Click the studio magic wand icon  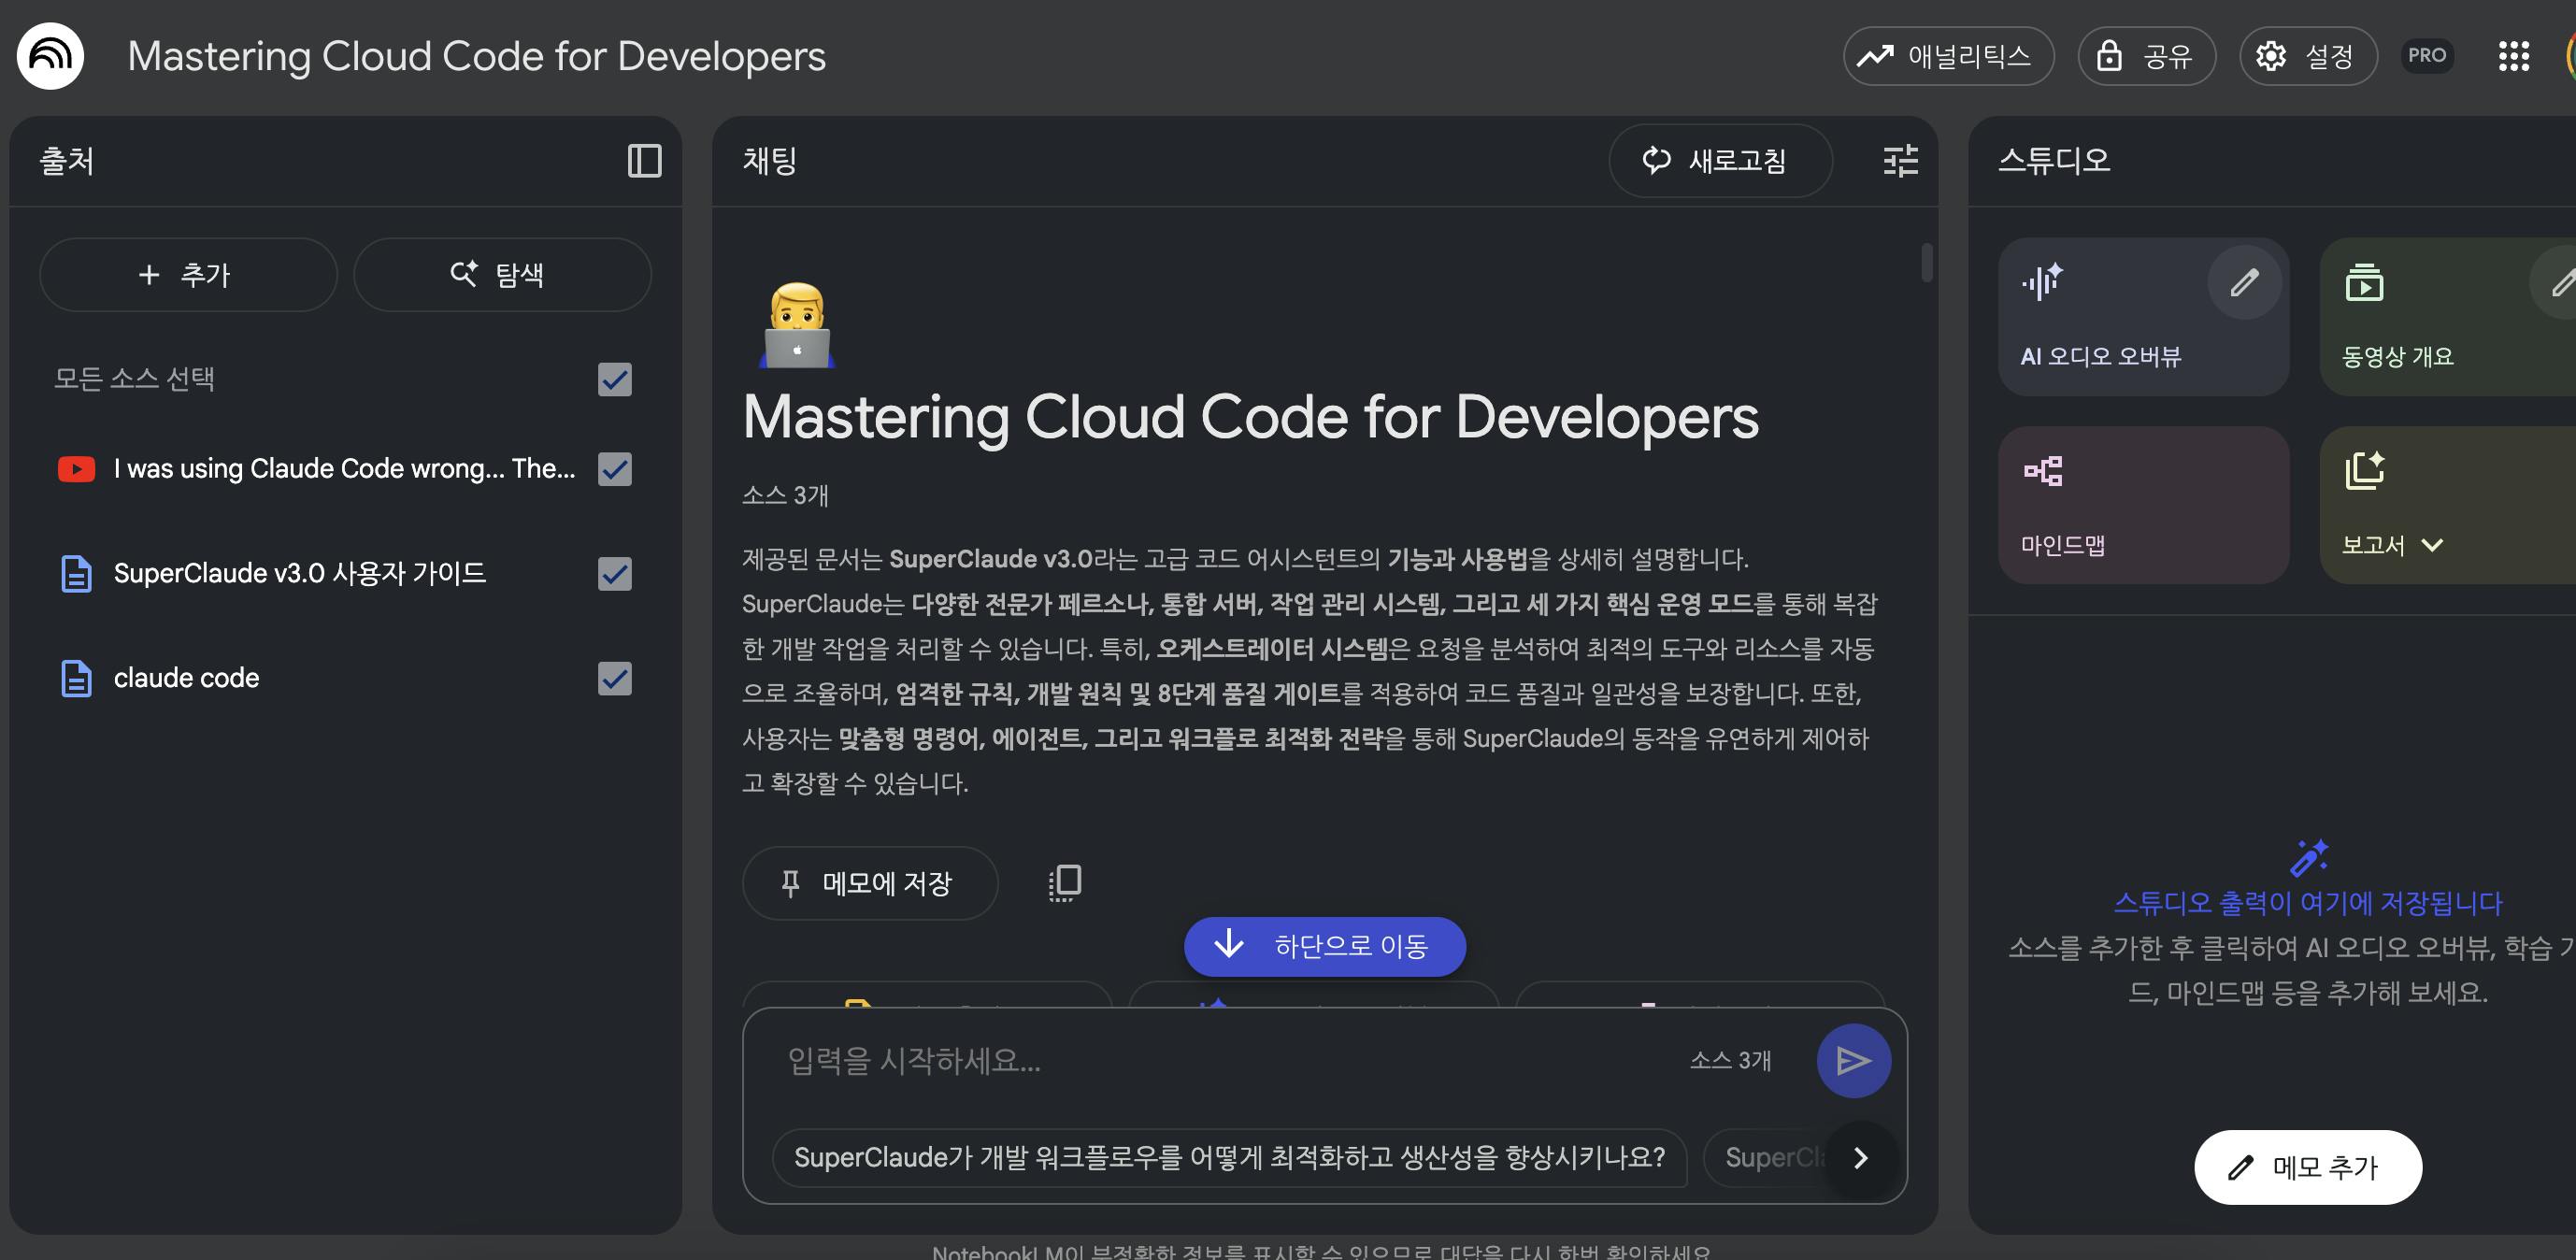2308,857
